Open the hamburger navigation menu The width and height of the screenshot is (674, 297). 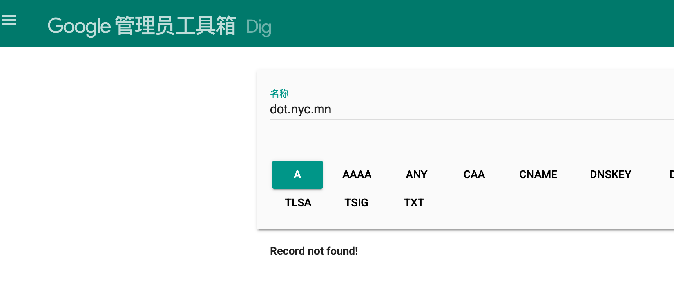[x=9, y=20]
